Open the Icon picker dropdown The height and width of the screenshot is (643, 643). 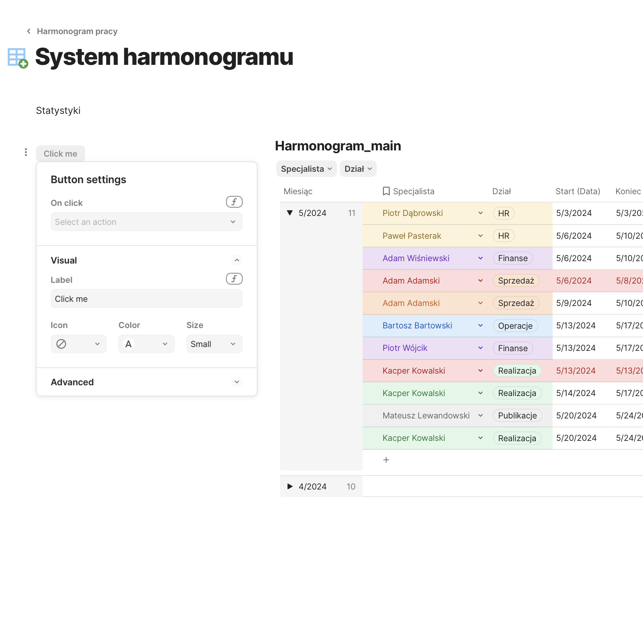[x=78, y=344]
